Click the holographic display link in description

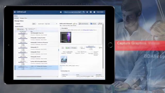(88, 30)
